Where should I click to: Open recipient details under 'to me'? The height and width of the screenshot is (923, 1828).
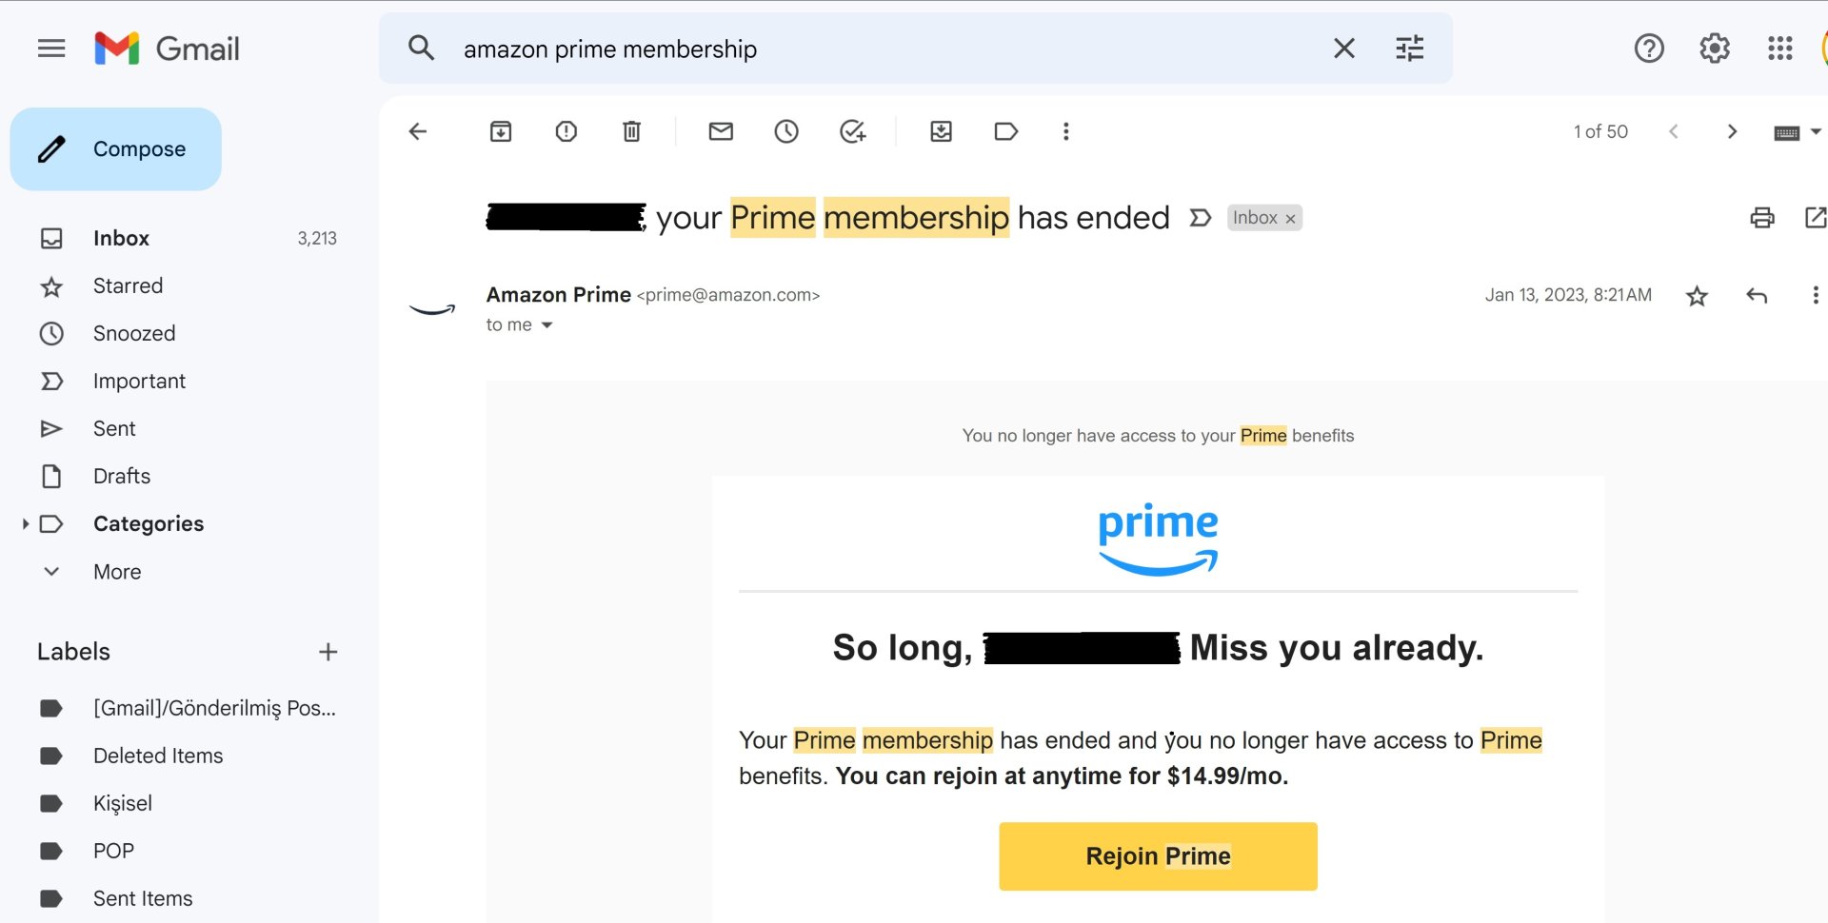click(547, 324)
